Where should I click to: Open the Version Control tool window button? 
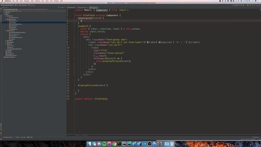pyautogui.click(x=8, y=137)
